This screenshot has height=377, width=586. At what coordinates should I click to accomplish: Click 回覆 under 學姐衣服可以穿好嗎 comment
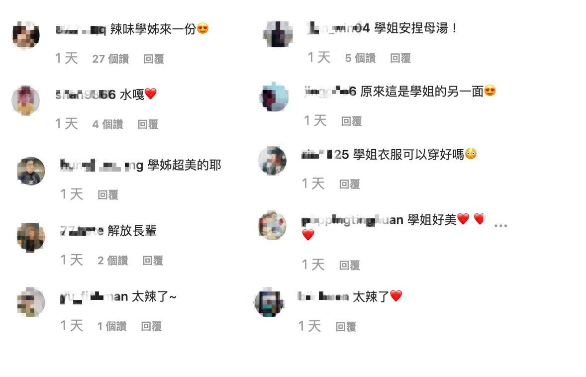coord(349,184)
